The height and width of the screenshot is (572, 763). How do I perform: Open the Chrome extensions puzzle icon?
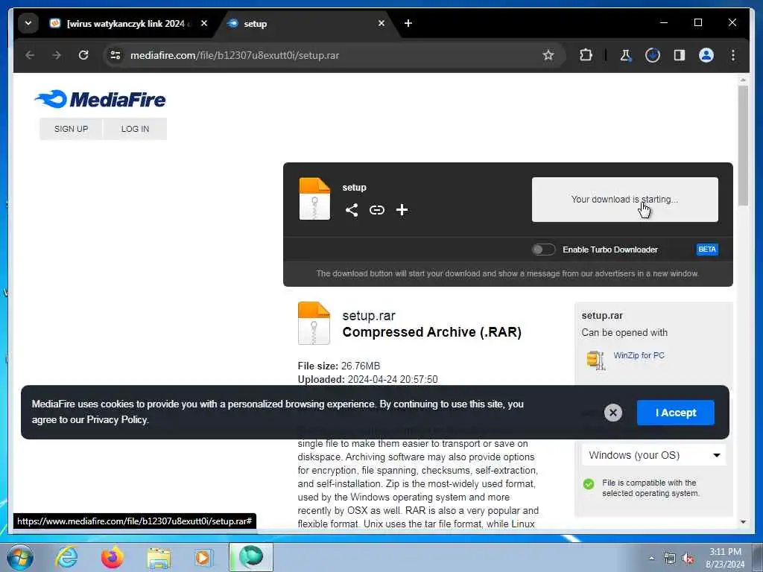click(586, 55)
